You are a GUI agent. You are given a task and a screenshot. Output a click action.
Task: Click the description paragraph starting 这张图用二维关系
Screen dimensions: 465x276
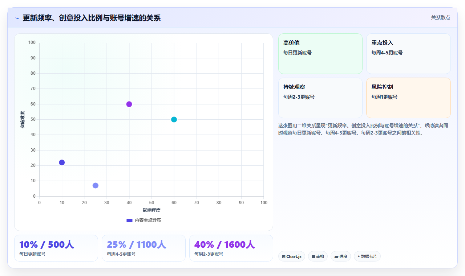point(363,129)
